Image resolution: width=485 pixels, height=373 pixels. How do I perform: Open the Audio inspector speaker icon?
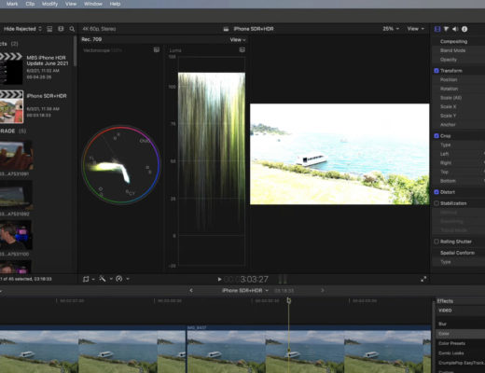pos(455,29)
